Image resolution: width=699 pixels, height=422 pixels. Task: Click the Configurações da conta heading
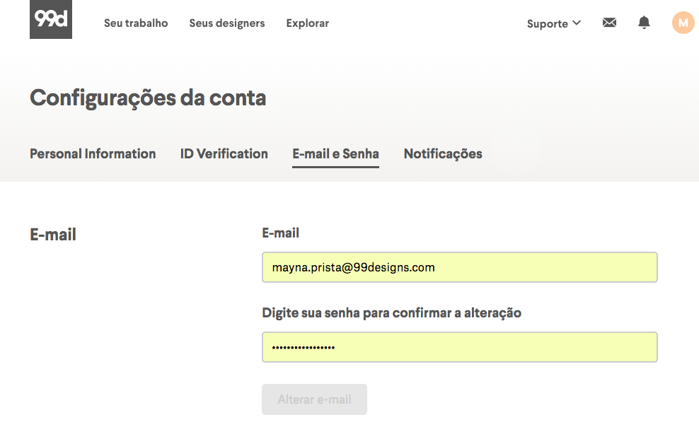[x=148, y=98]
